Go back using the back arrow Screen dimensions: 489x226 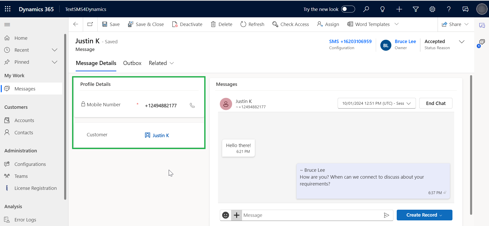pyautogui.click(x=76, y=24)
